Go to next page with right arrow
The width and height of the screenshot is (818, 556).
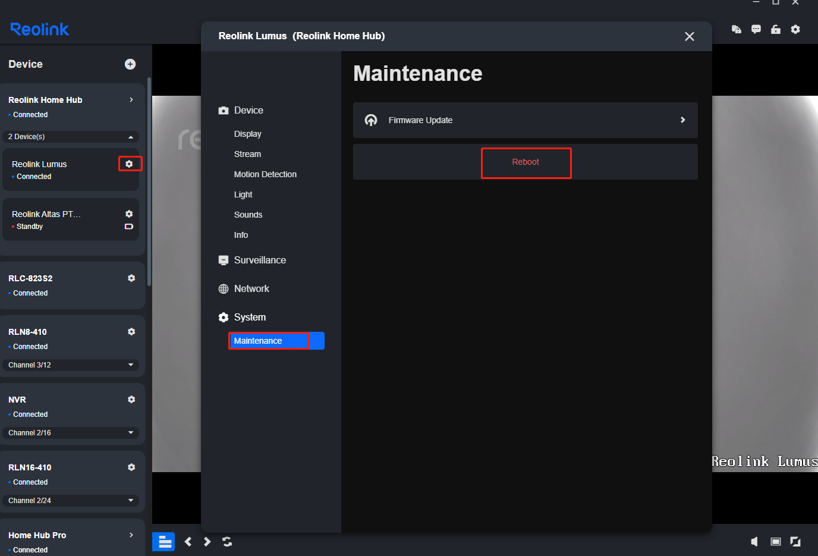coord(207,542)
